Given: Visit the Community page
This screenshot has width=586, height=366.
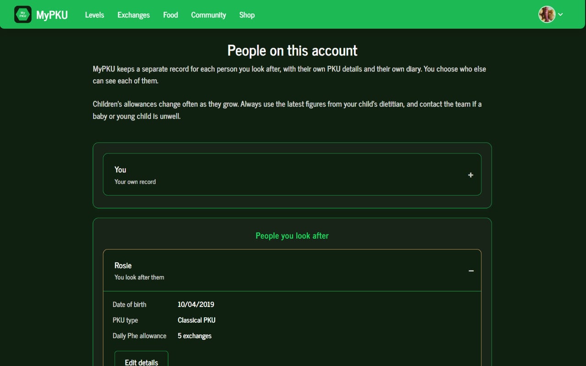Looking at the screenshot, I should click(208, 15).
